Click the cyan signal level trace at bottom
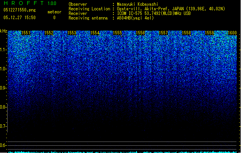 click(122, 152)
